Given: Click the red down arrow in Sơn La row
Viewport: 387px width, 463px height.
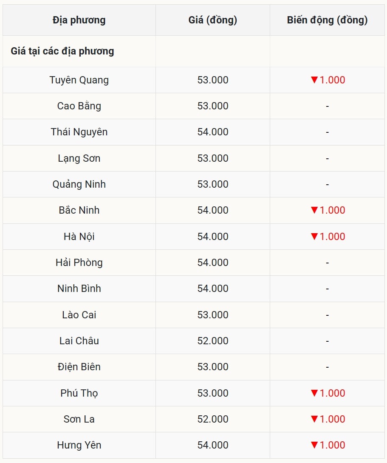Looking at the screenshot, I should 314,419.
